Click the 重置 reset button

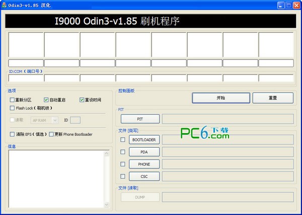273,98
